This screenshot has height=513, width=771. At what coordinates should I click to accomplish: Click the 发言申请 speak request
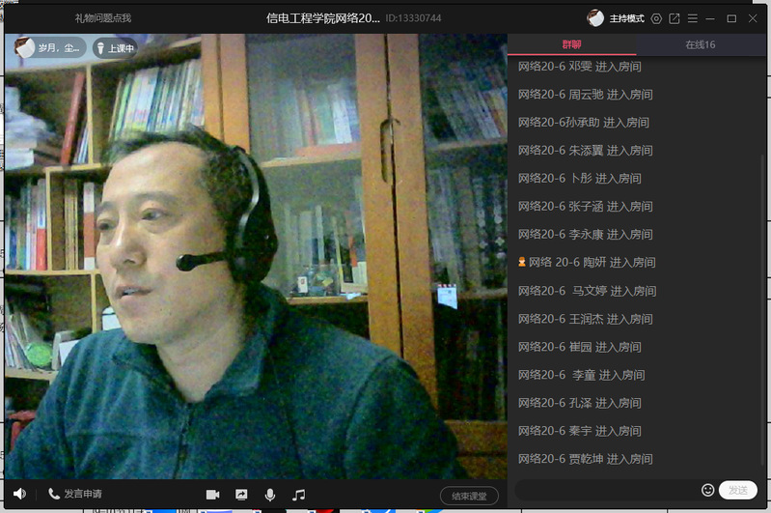coord(75,494)
